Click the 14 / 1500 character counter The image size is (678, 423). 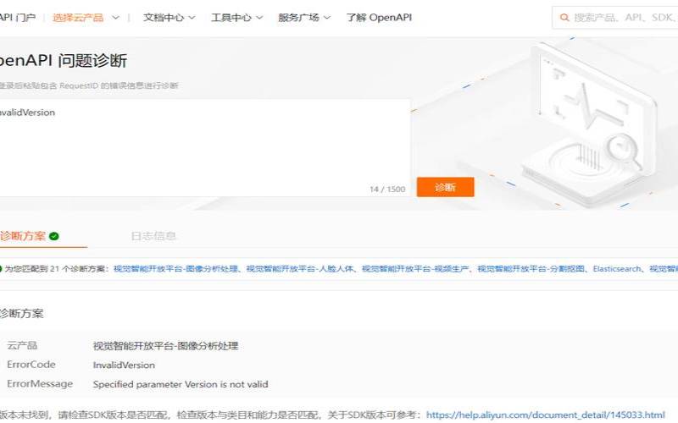click(387, 189)
